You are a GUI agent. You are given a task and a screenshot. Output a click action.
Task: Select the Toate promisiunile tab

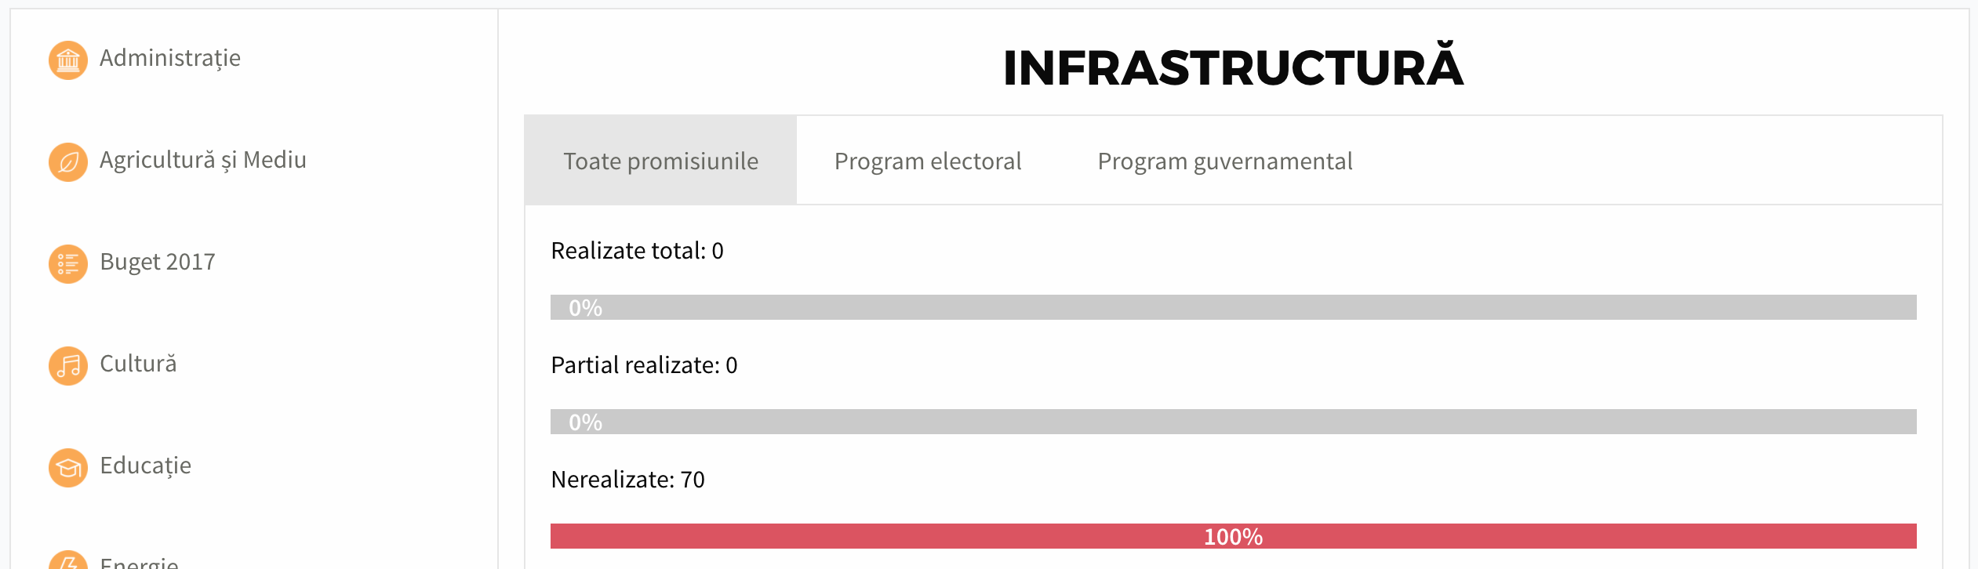pyautogui.click(x=660, y=161)
